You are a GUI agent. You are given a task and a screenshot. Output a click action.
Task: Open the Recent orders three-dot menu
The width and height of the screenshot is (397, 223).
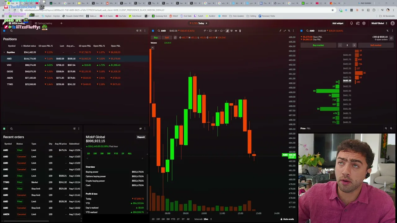[x=79, y=129]
